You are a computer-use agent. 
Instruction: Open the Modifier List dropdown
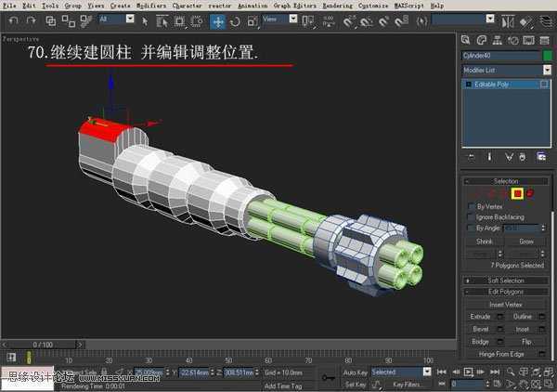pos(547,70)
